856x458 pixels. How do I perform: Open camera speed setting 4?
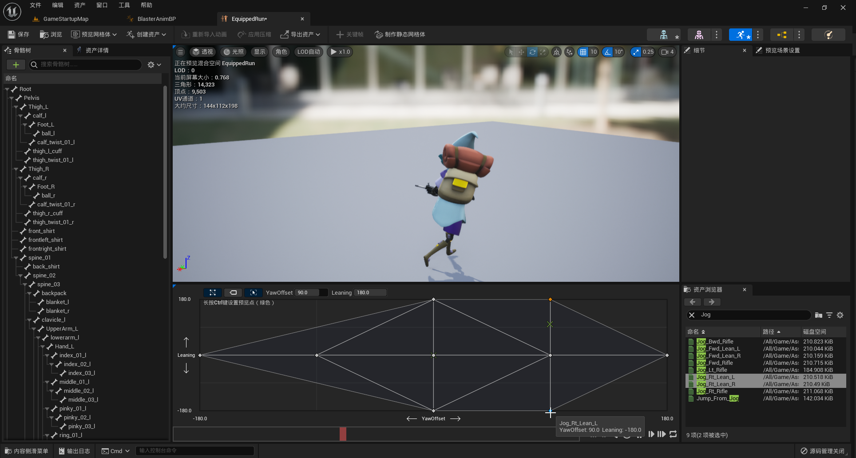pos(667,52)
